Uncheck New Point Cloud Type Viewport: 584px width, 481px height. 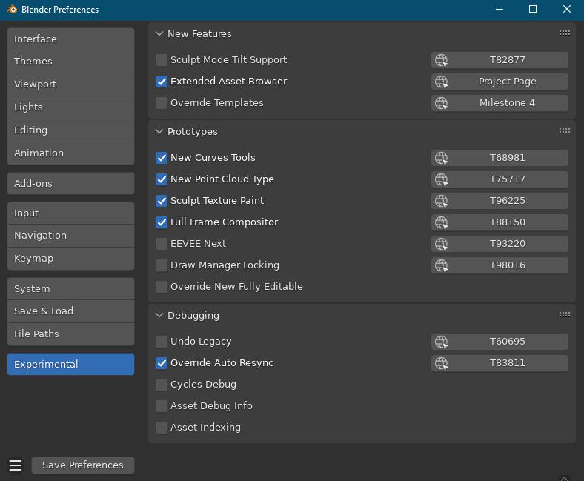pyautogui.click(x=162, y=179)
